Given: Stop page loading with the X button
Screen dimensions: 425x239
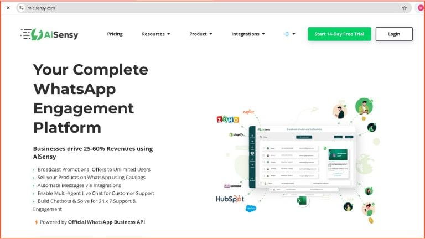Looking at the screenshot, I should [x=8, y=8].
